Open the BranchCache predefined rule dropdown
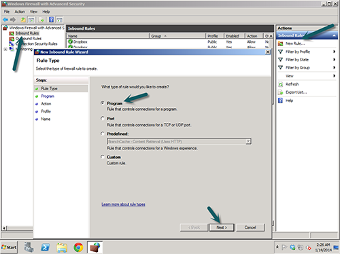 [248, 141]
